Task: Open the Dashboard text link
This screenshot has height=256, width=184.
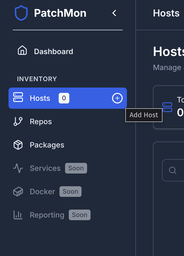Action: pos(53,51)
